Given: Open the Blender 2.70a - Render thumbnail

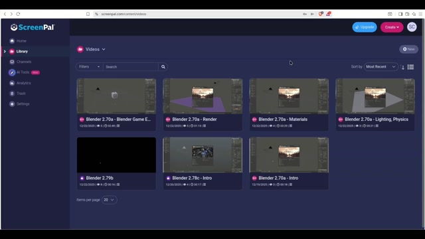Looking at the screenshot, I should pyautogui.click(x=203, y=96).
